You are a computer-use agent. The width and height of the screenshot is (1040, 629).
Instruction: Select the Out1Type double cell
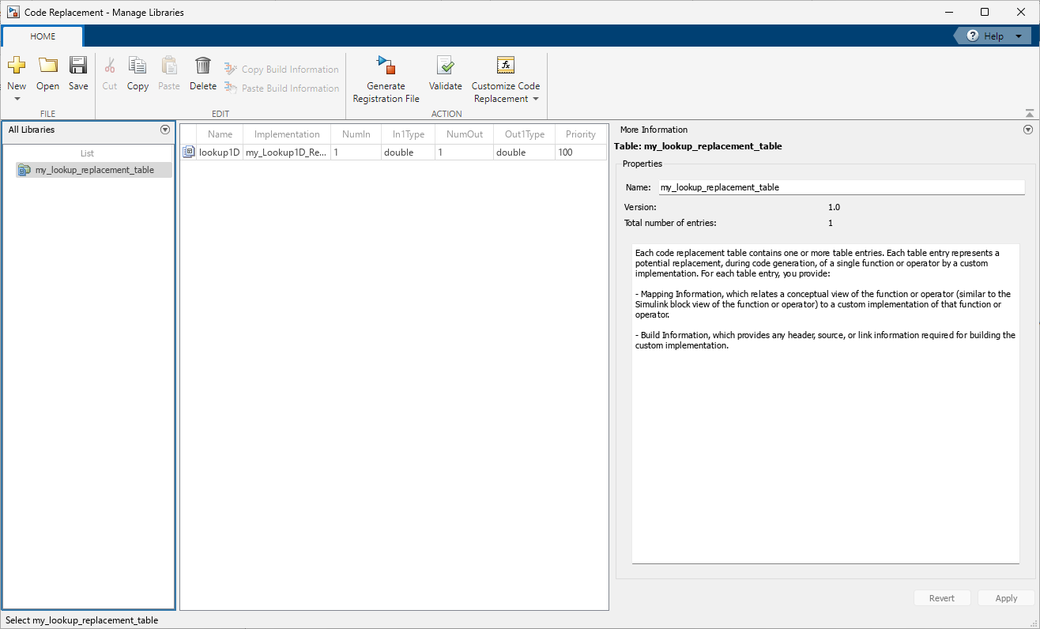point(525,153)
